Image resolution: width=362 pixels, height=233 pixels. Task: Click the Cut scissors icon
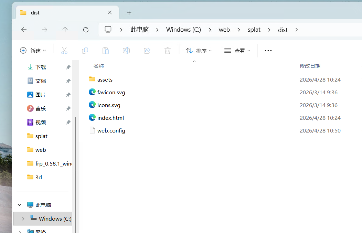coord(64,51)
